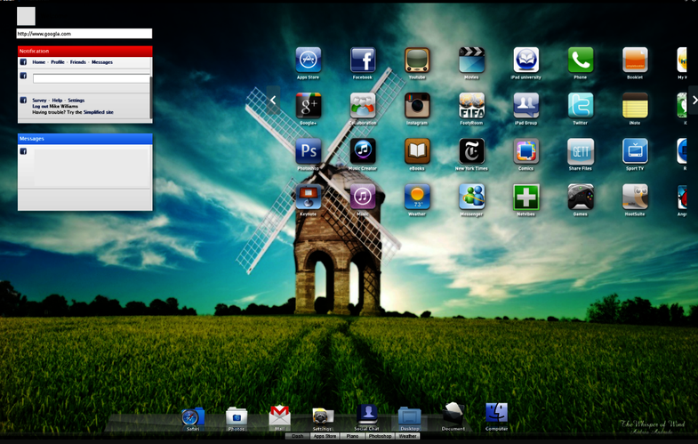The height and width of the screenshot is (444, 698).
Task: Switch to the Dash tab
Action: point(297,436)
